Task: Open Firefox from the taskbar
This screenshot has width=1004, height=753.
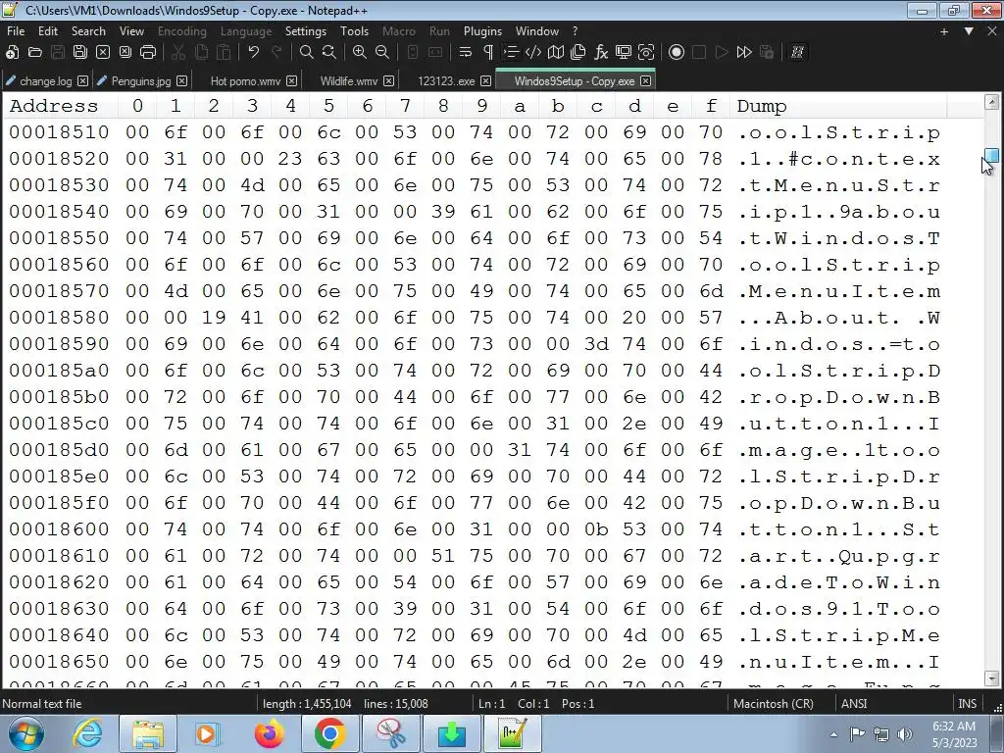Action: click(269, 733)
